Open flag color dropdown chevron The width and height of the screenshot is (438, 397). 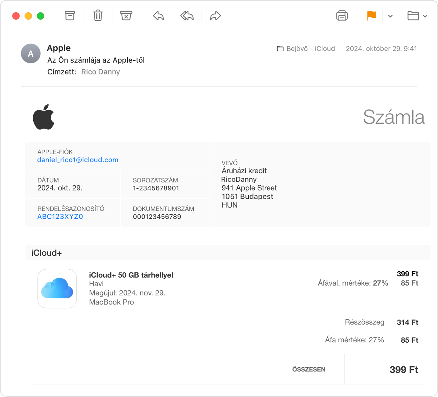pyautogui.click(x=390, y=16)
